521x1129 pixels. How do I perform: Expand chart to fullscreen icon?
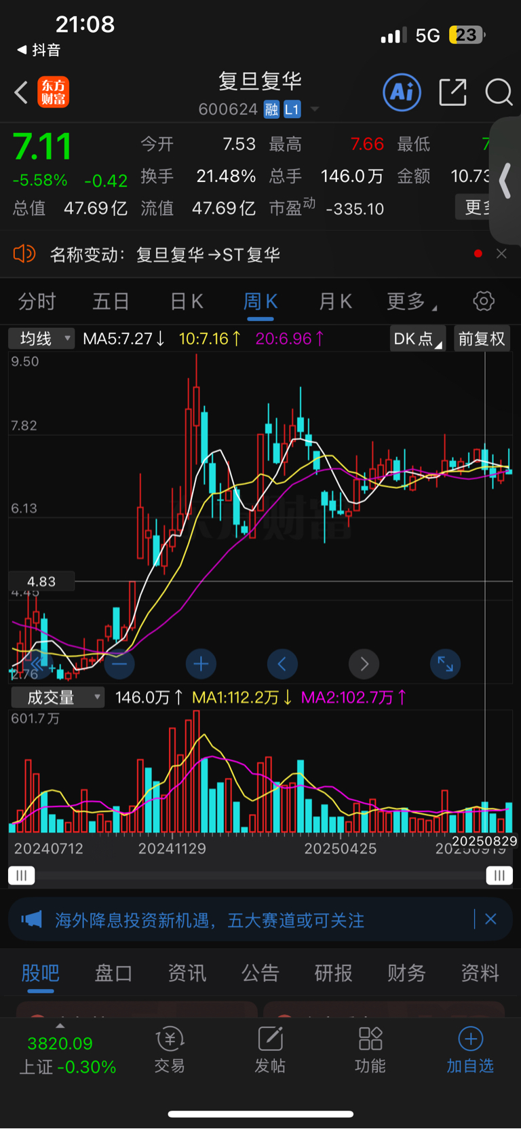tap(445, 664)
